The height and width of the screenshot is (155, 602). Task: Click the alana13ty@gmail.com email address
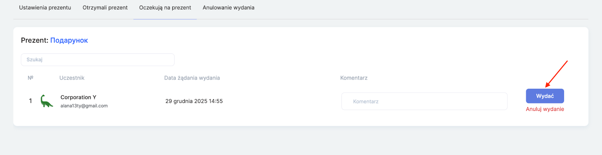click(84, 106)
